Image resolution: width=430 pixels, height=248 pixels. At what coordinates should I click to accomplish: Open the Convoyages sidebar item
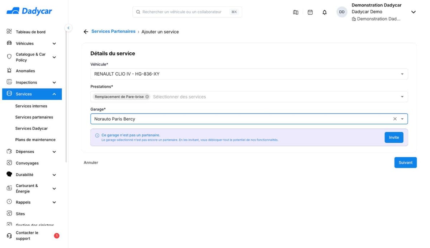click(27, 163)
